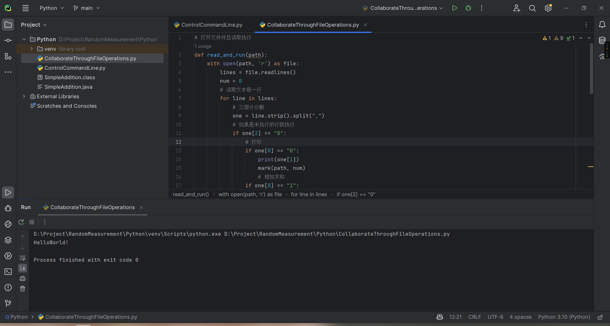Open the Problems tool window

coord(8,287)
